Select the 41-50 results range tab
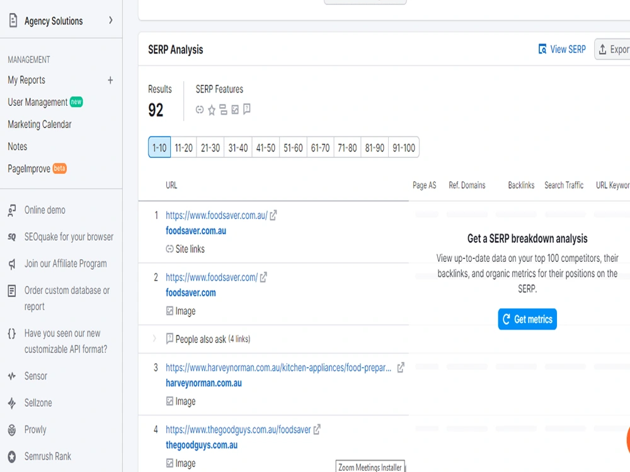The width and height of the screenshot is (630, 472). tap(266, 147)
